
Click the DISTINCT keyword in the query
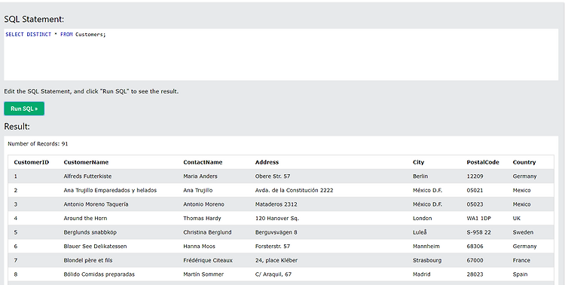tap(39, 35)
